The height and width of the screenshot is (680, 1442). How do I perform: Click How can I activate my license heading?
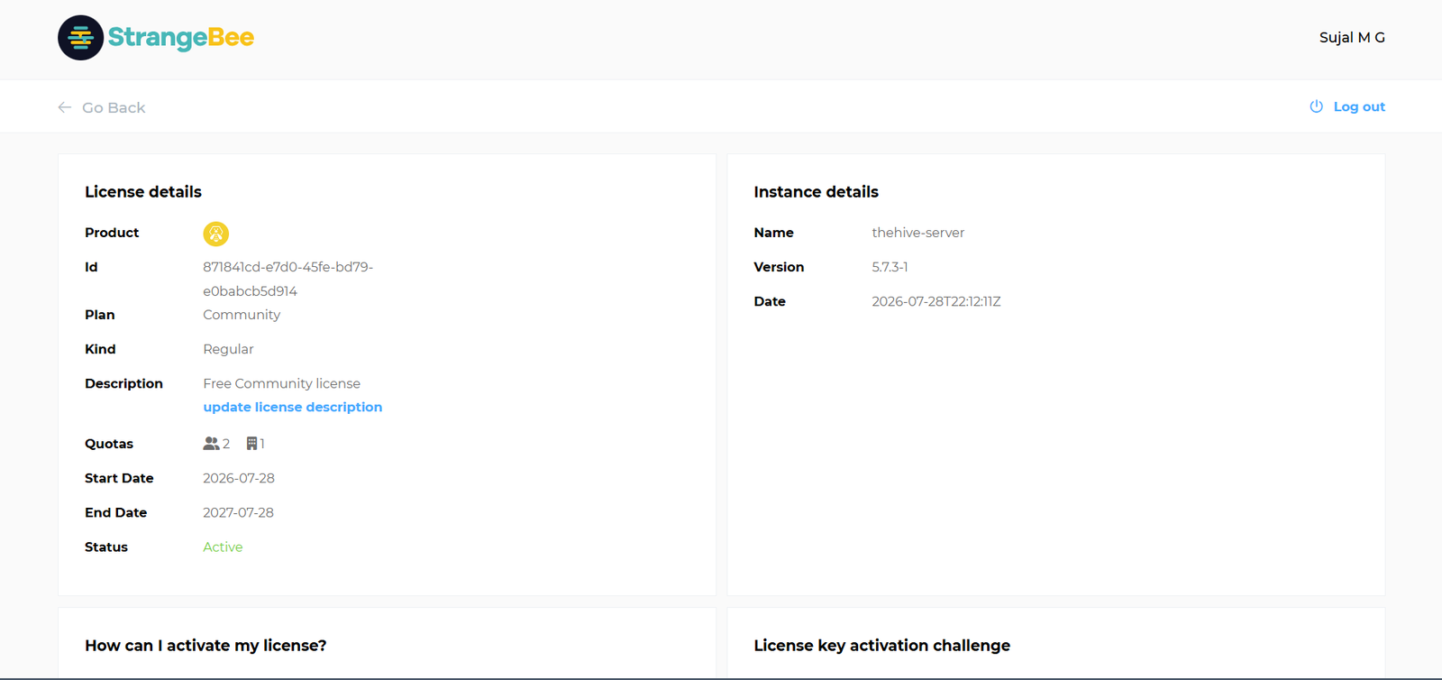[x=205, y=646]
